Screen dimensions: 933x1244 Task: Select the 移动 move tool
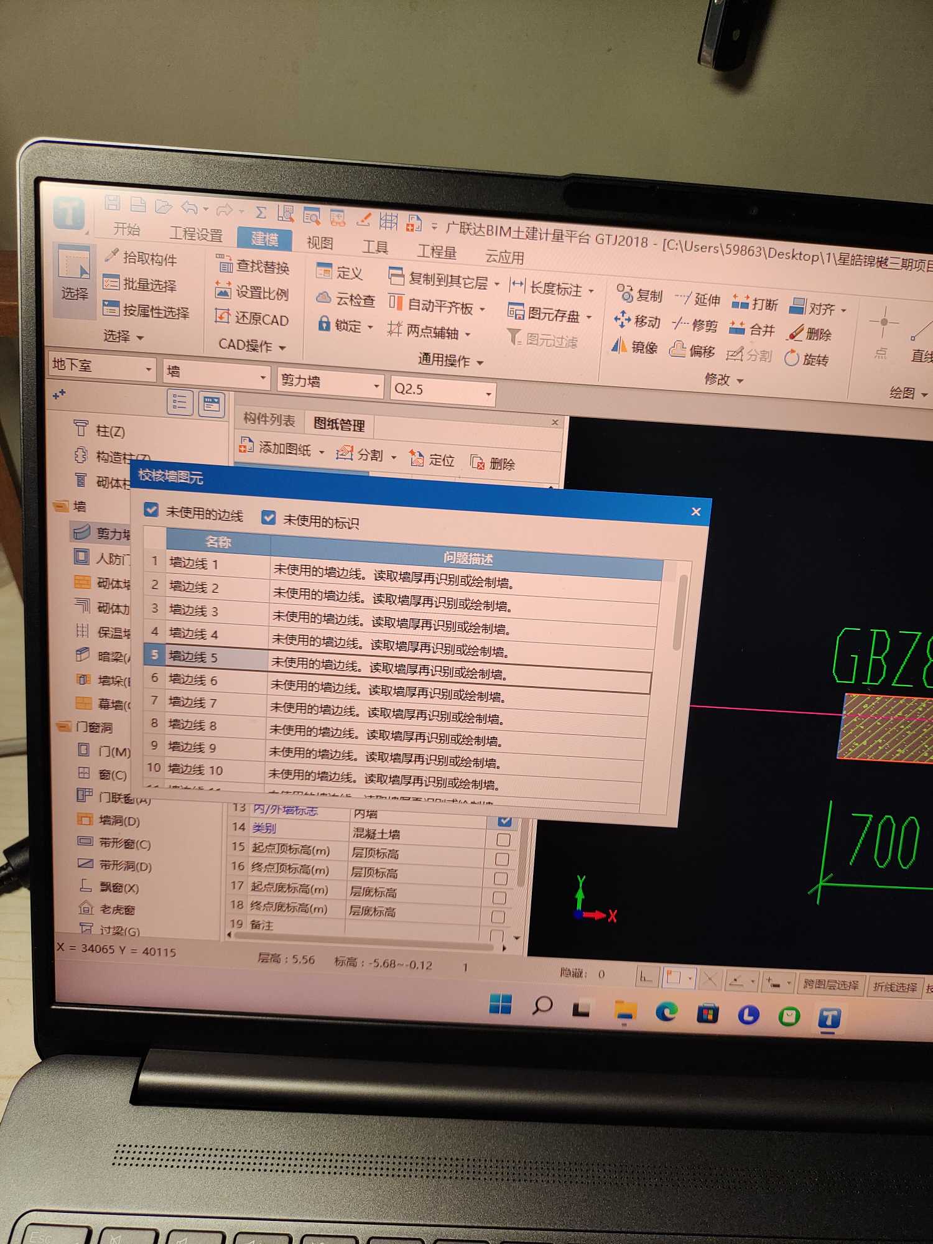coord(638,321)
